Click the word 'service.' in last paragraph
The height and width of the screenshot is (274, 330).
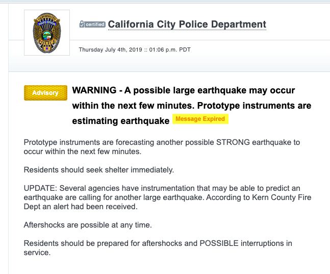tap(37, 253)
